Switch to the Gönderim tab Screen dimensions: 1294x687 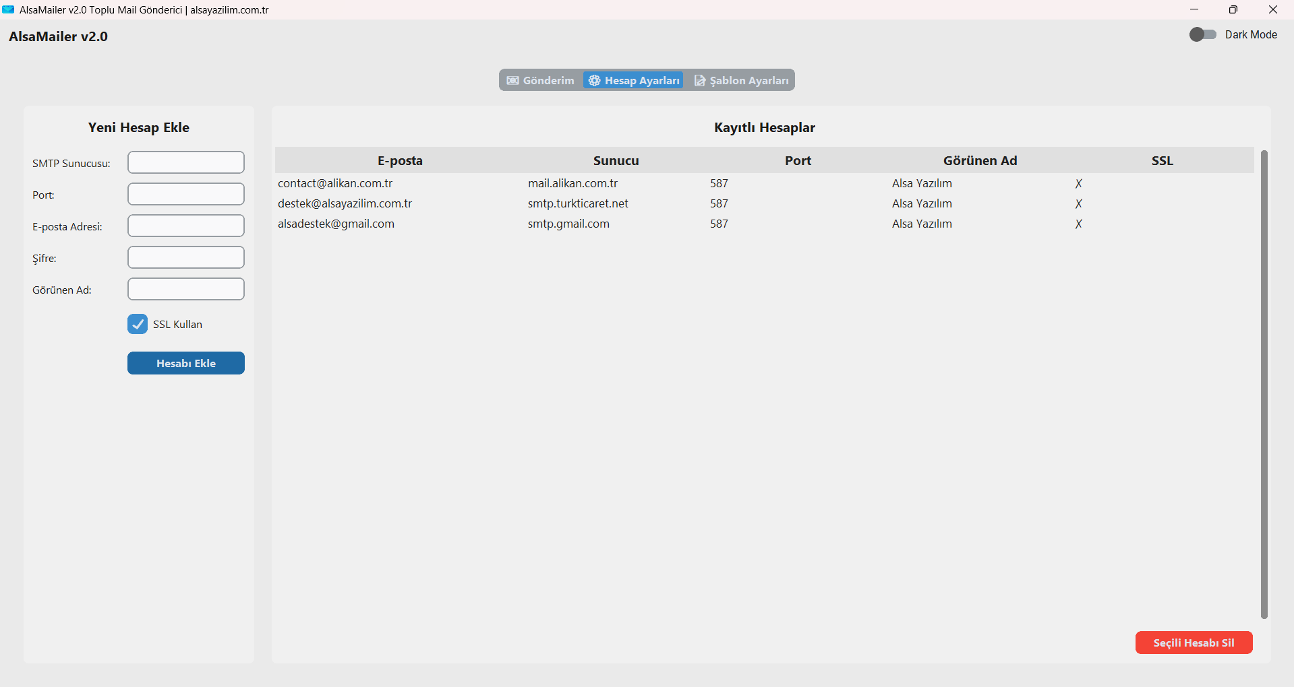pos(541,81)
